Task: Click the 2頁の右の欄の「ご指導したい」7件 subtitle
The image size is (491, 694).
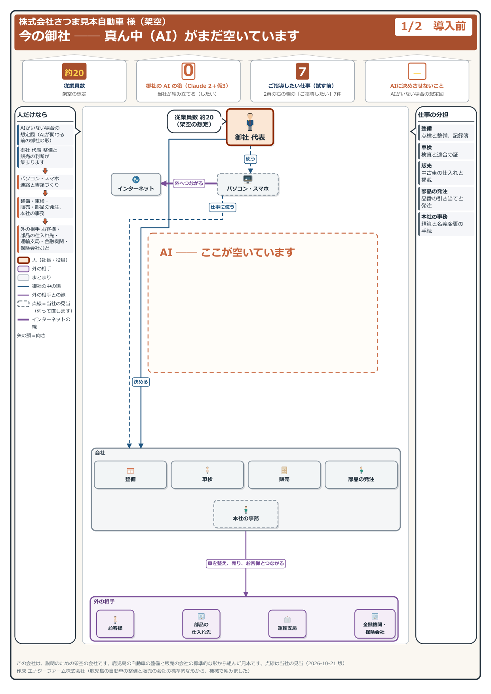Action: coord(303,94)
